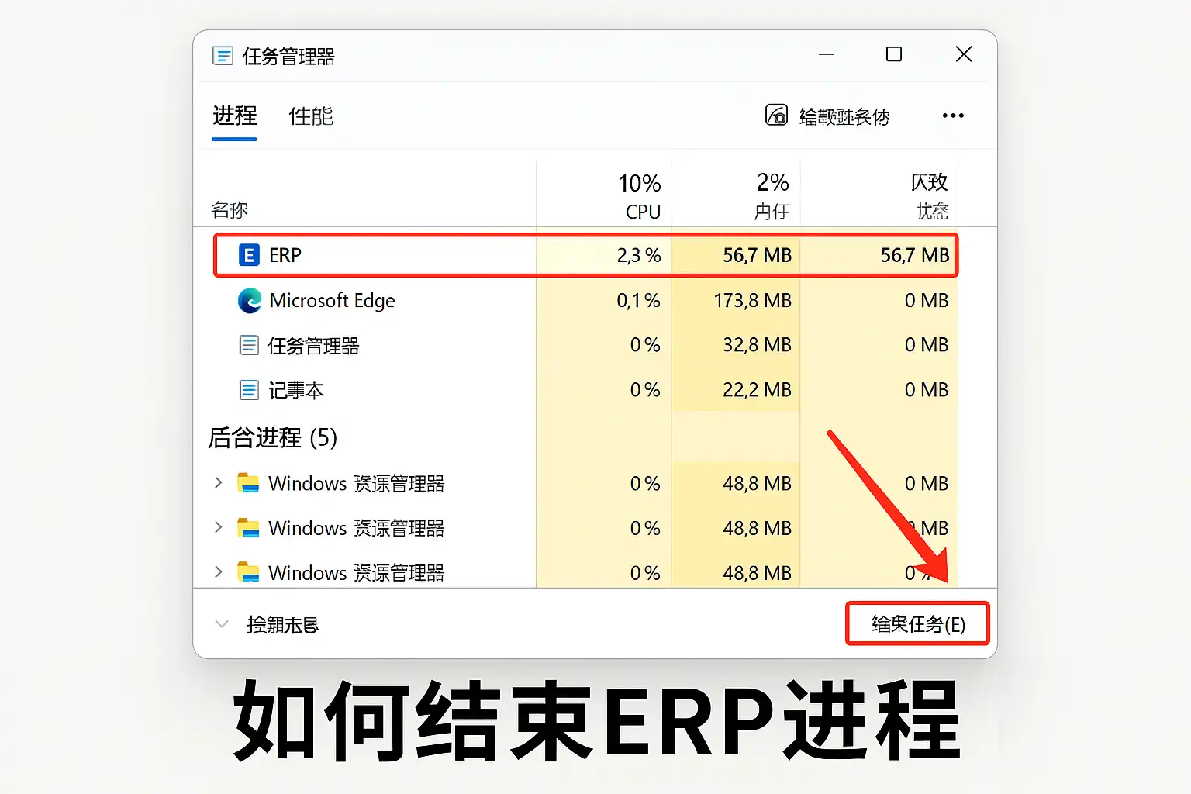
Task: Close the Task Manager window
Action: click(x=964, y=54)
